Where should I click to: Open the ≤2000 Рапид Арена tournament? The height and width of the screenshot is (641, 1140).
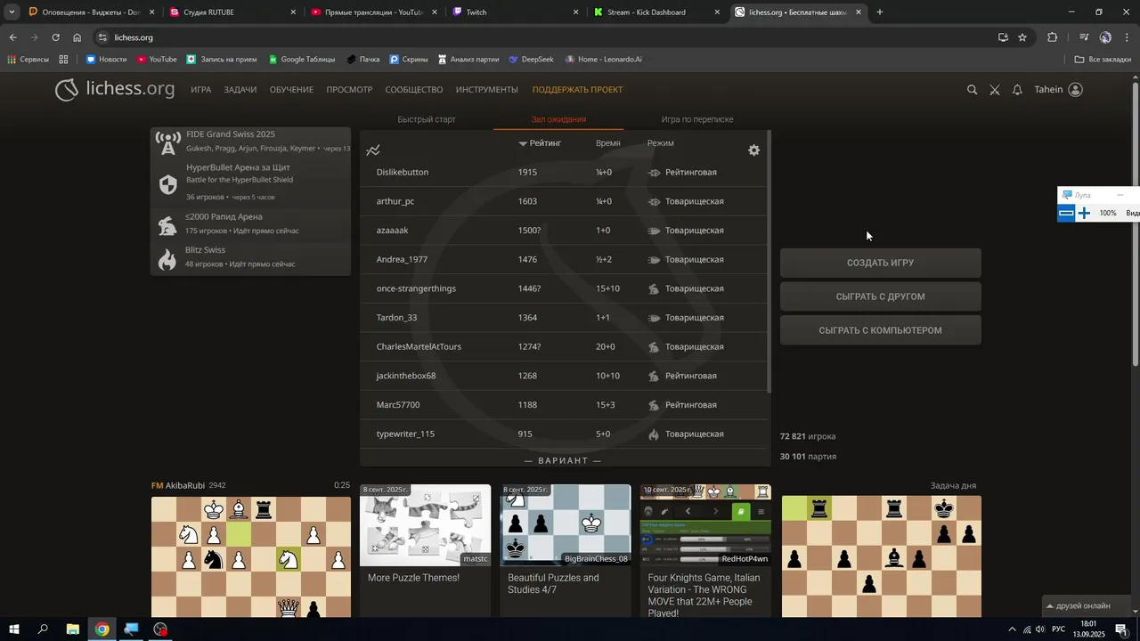(250, 223)
